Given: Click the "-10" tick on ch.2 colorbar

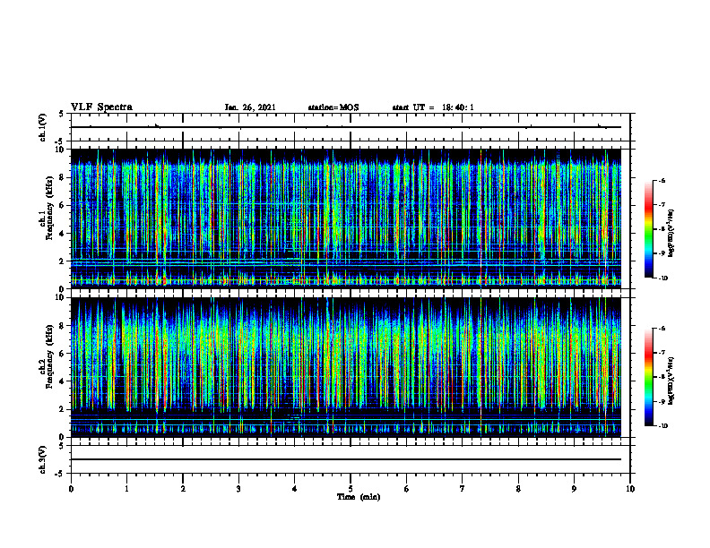Looking at the screenshot, I should (x=662, y=426).
